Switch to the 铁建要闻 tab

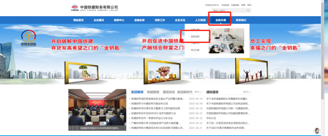[x=153, y=92]
